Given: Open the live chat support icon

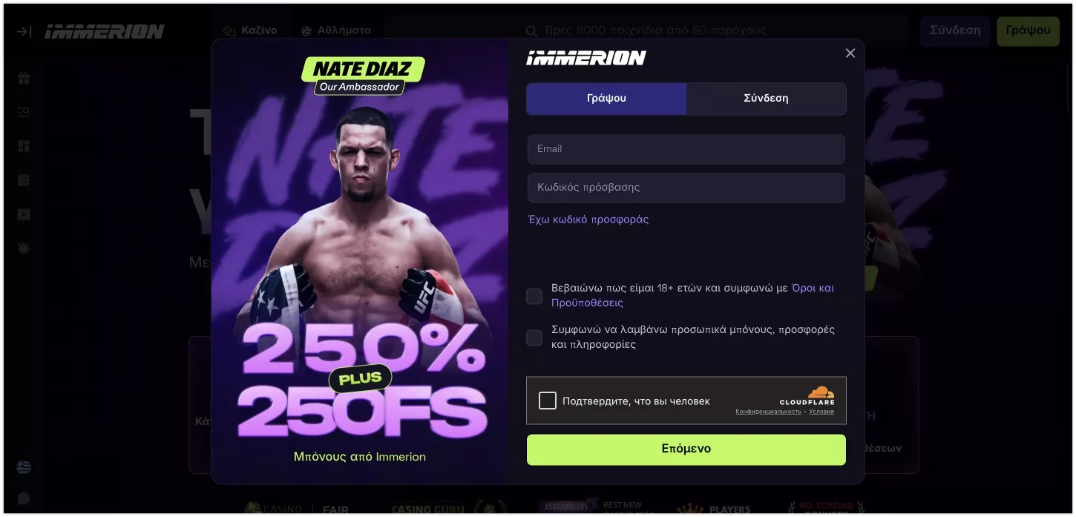Looking at the screenshot, I should pyautogui.click(x=24, y=498).
